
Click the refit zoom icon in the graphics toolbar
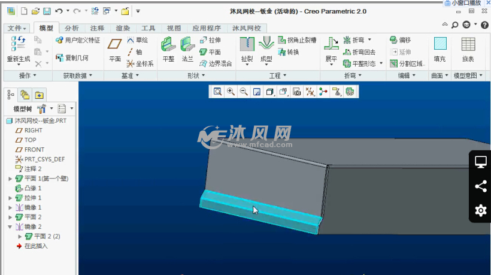click(217, 92)
